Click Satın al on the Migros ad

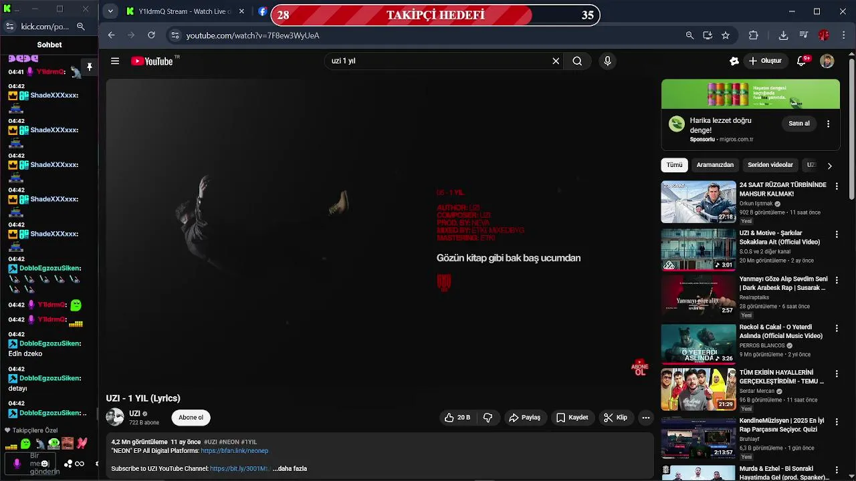tap(799, 124)
